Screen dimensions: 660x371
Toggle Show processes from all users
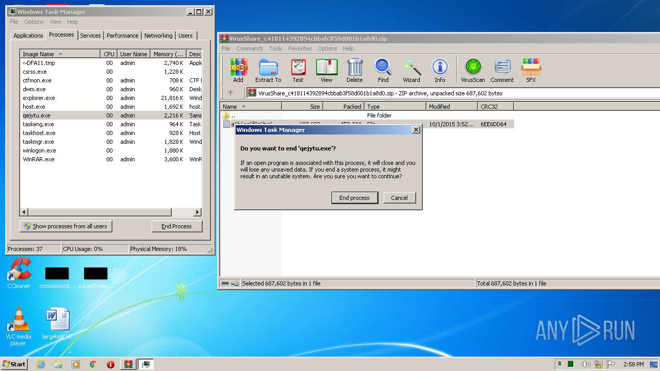tap(65, 226)
